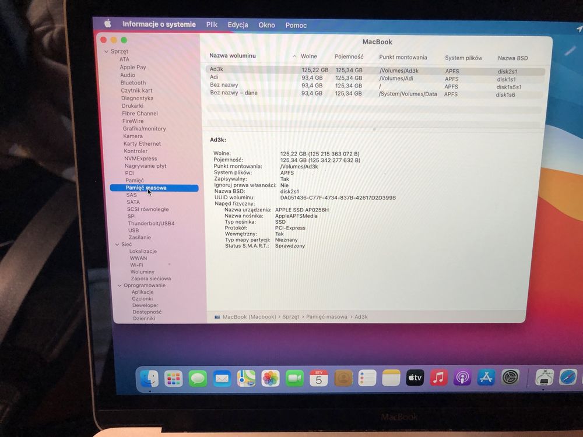The image size is (583, 437).
Task: Open Maps from the Dock
Action: 246,379
